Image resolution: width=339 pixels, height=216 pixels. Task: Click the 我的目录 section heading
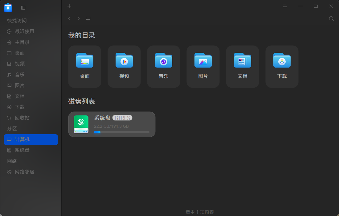[x=82, y=35]
